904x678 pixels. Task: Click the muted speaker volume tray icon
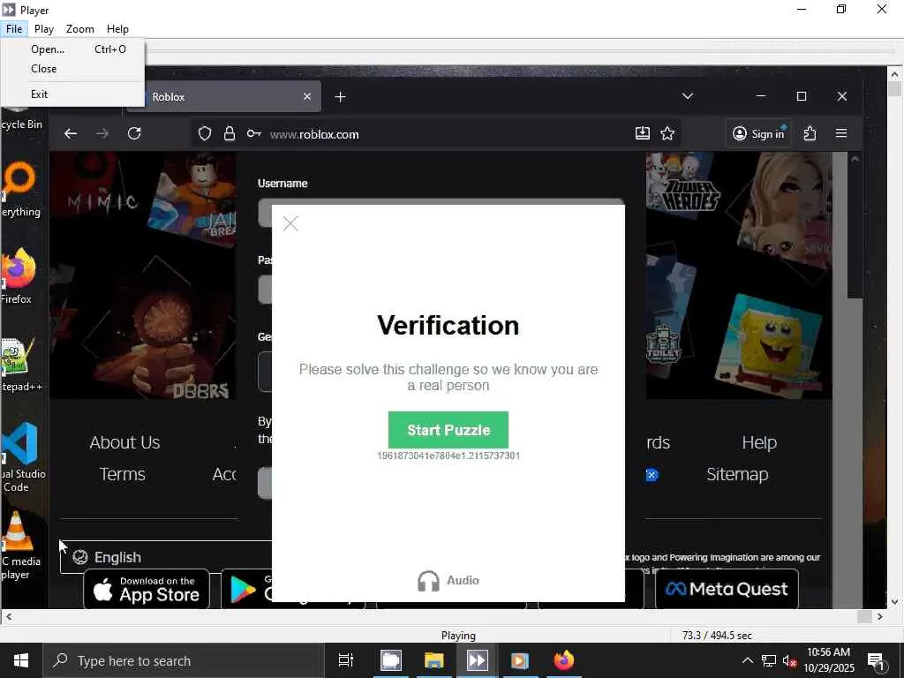point(790,660)
